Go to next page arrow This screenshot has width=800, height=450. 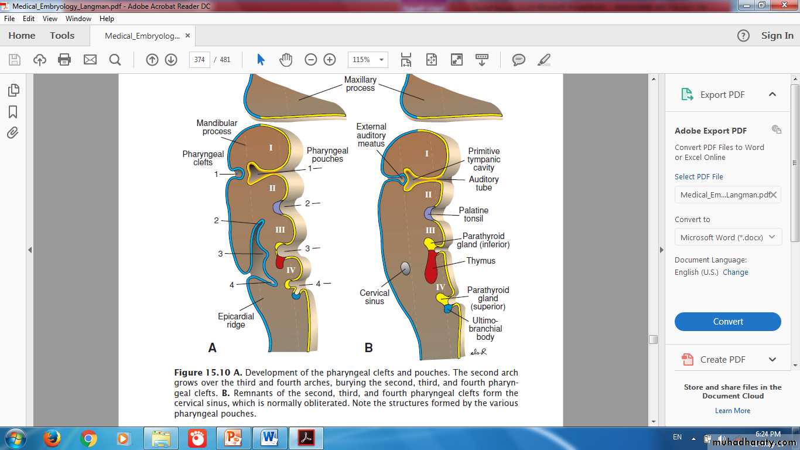(171, 60)
